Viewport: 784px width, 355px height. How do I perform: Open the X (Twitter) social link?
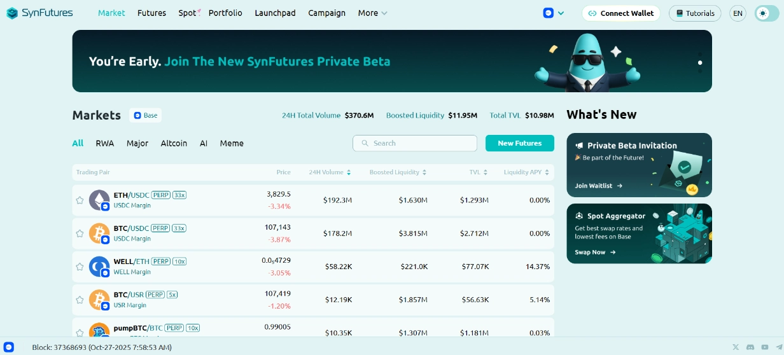(x=736, y=347)
